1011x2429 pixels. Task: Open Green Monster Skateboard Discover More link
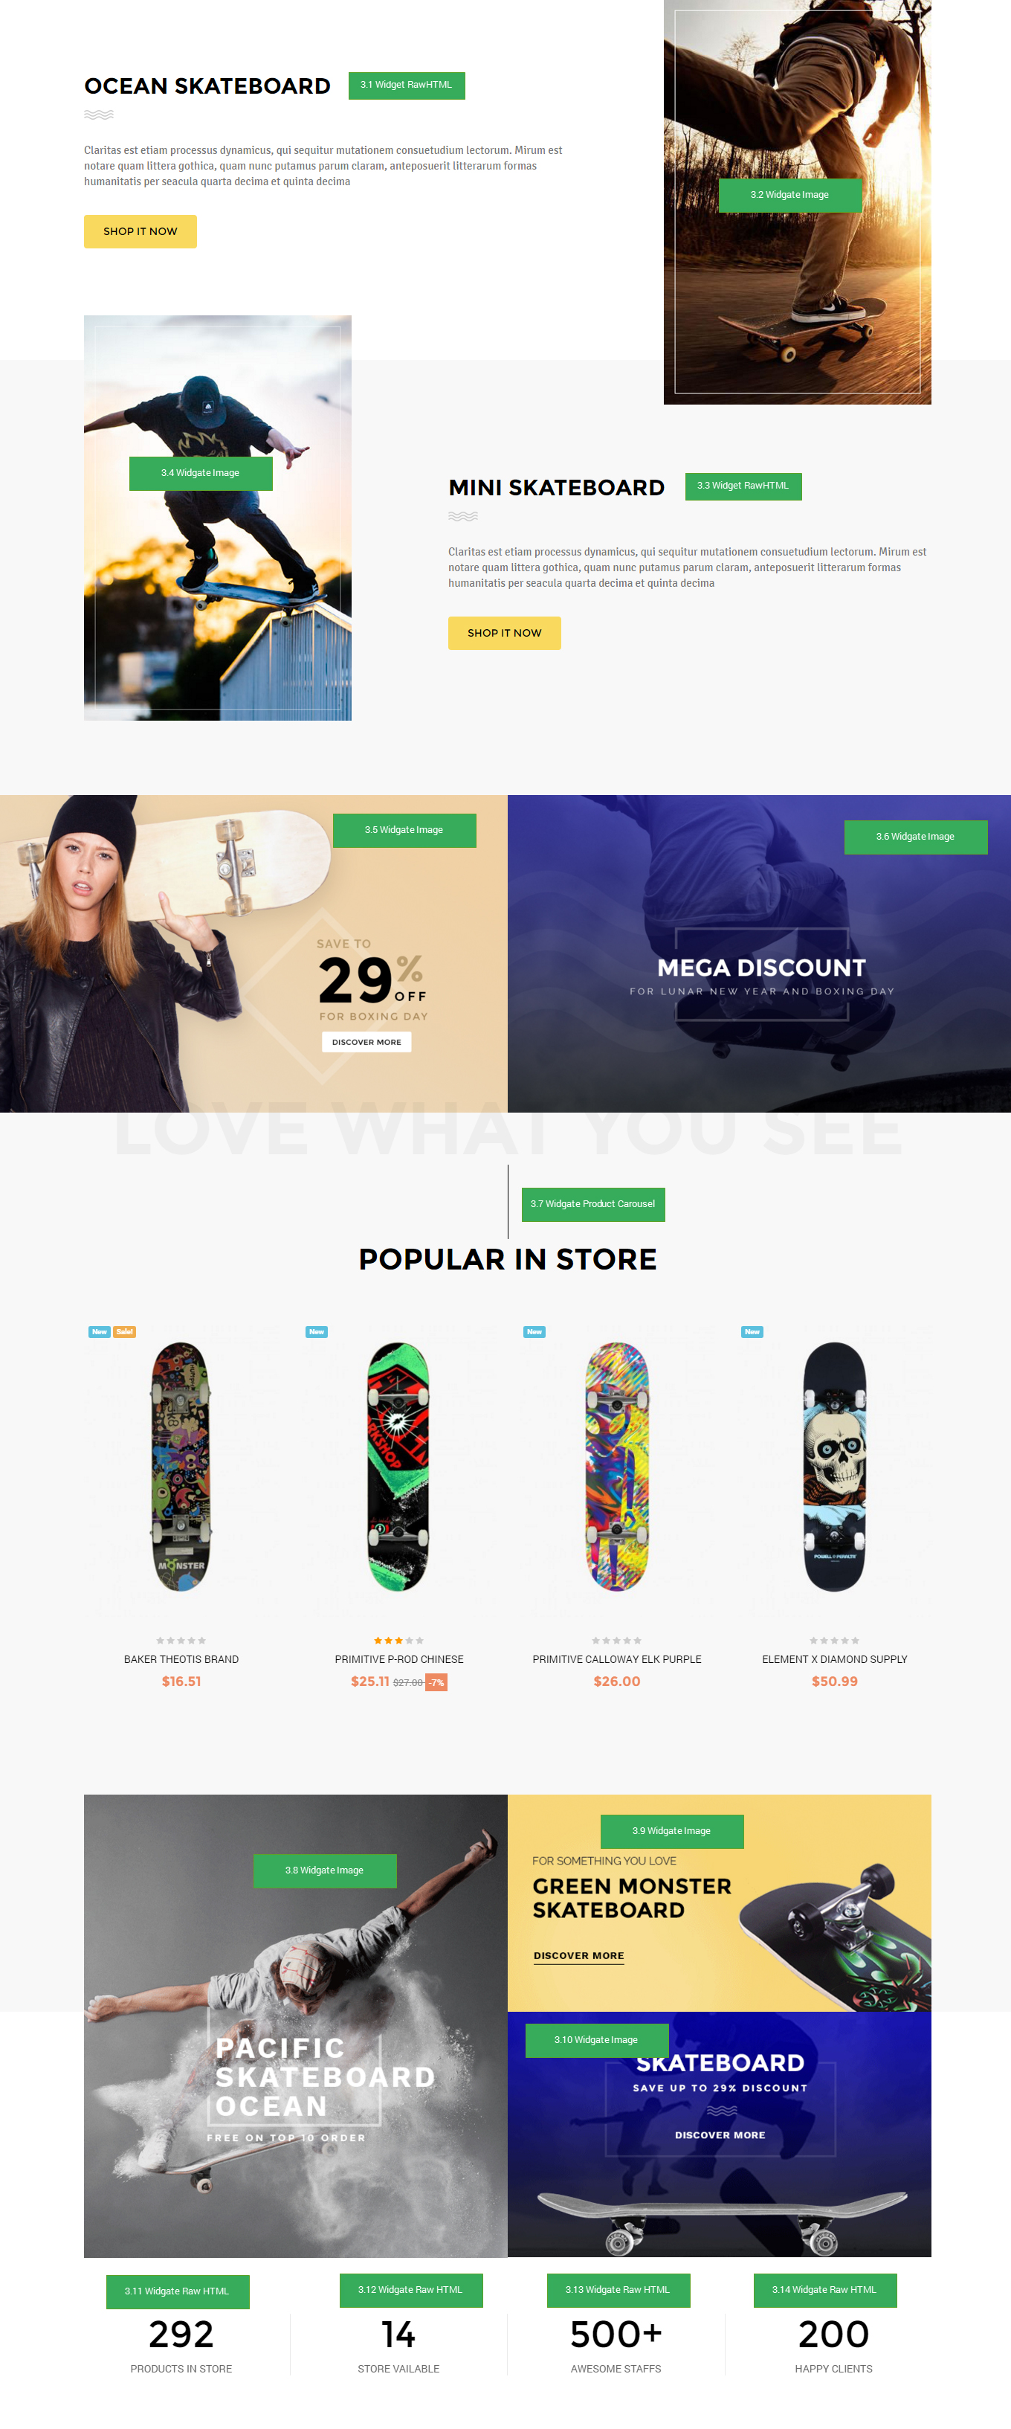tap(578, 1956)
